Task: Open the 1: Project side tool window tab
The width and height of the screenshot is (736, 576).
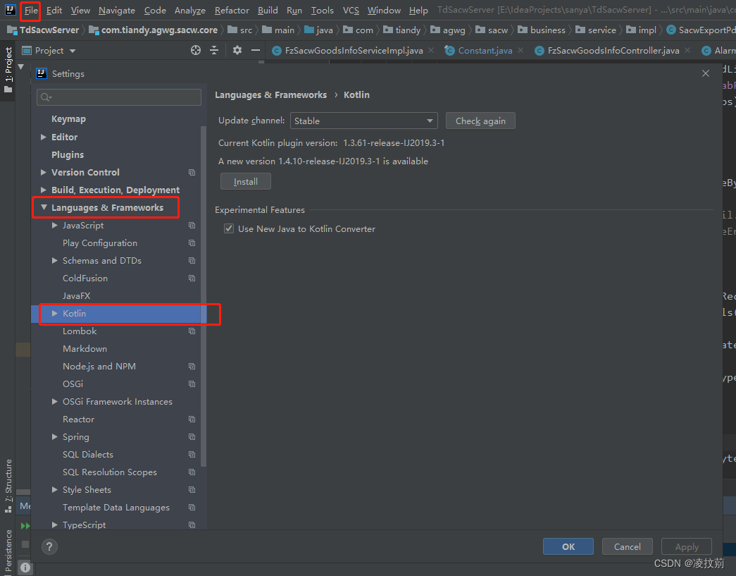Action: click(x=8, y=70)
